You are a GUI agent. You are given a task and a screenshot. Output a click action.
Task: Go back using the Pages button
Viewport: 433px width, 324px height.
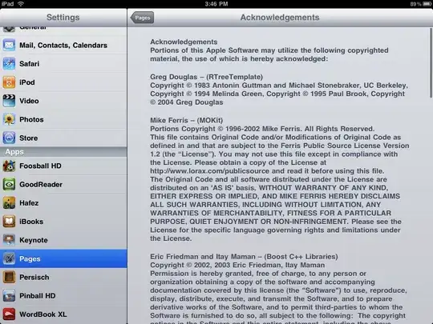[142, 18]
